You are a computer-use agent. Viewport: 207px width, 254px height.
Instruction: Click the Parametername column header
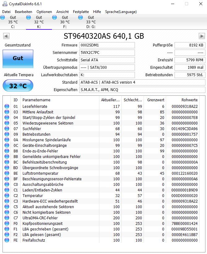click(60, 100)
